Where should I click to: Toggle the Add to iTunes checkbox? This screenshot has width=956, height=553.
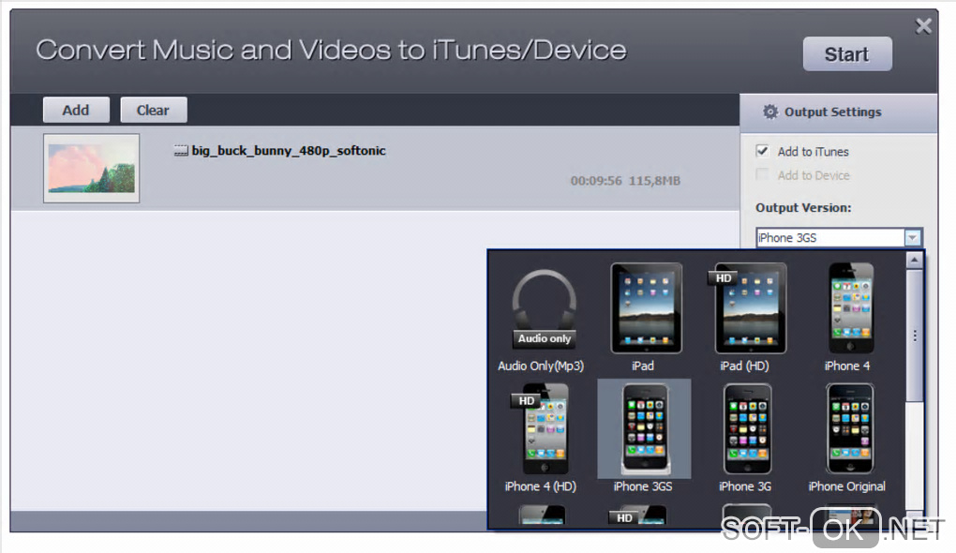click(762, 151)
